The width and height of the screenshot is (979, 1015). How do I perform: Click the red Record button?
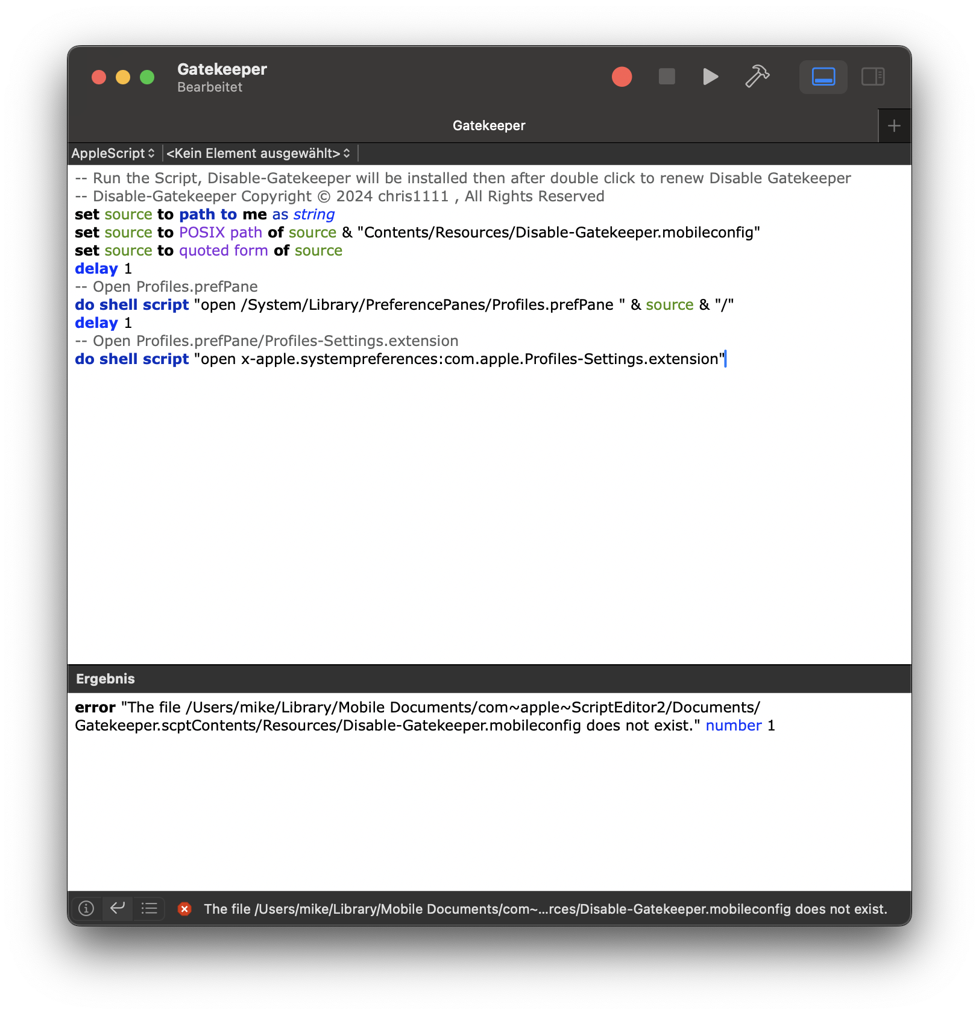tap(622, 77)
